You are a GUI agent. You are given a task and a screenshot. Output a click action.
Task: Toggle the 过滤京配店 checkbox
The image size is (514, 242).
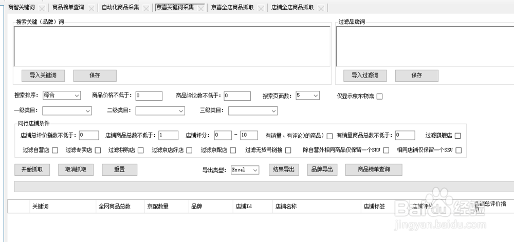click(233, 151)
